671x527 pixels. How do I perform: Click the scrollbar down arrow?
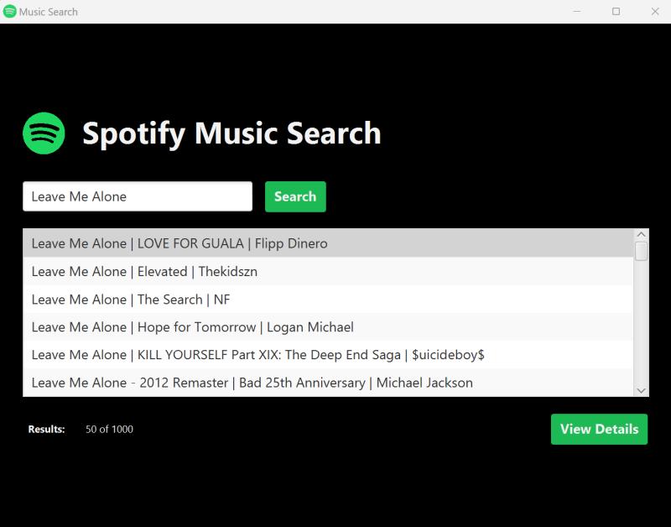(641, 390)
